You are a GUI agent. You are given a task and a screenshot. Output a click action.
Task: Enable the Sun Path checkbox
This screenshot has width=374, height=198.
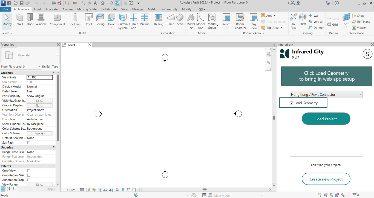(x=29, y=143)
